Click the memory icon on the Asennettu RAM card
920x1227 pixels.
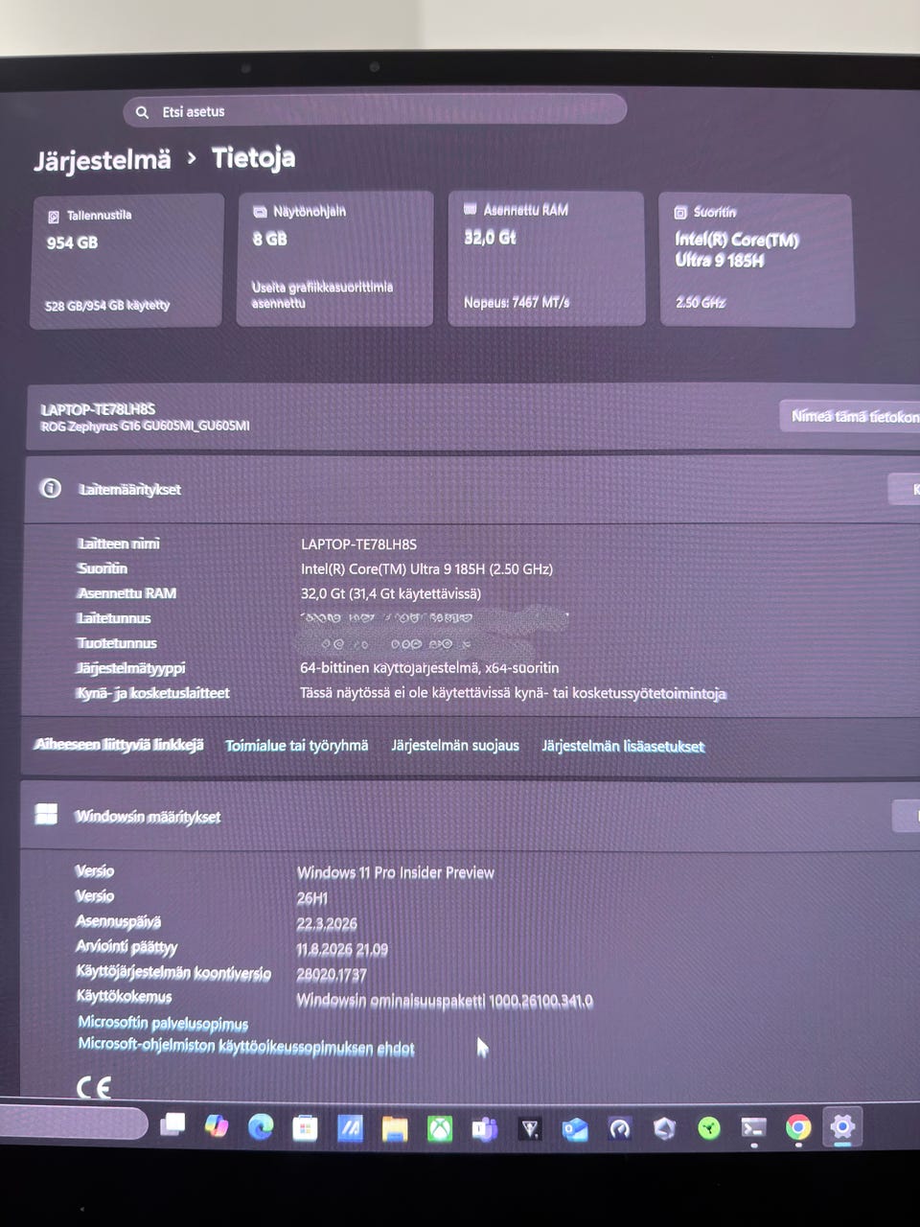click(x=471, y=208)
